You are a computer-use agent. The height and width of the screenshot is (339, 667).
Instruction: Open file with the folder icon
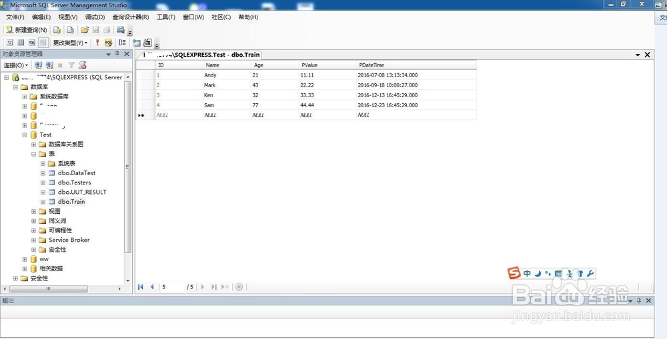pyautogui.click(x=85, y=30)
